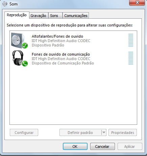Select the communication headphones device icon

click(19, 58)
